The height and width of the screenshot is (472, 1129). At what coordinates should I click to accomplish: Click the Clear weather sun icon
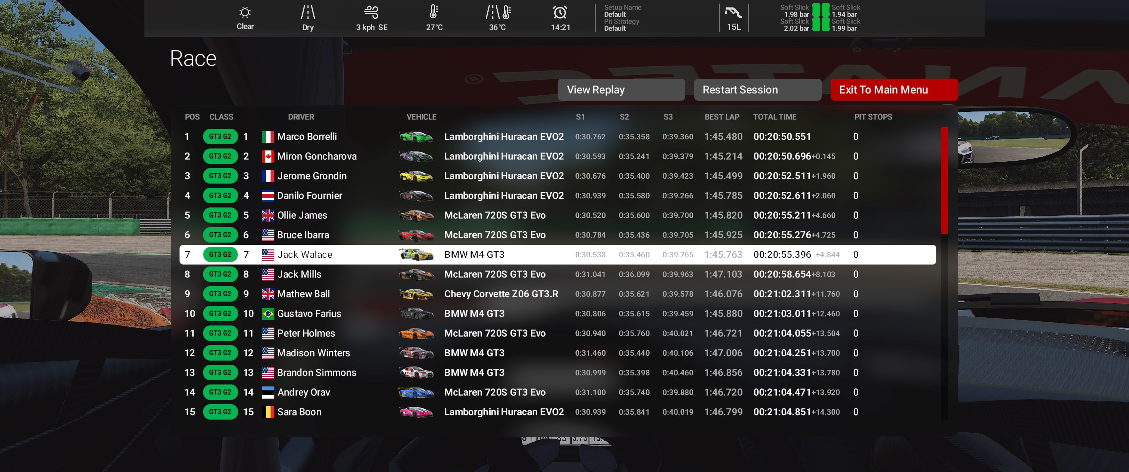click(245, 12)
